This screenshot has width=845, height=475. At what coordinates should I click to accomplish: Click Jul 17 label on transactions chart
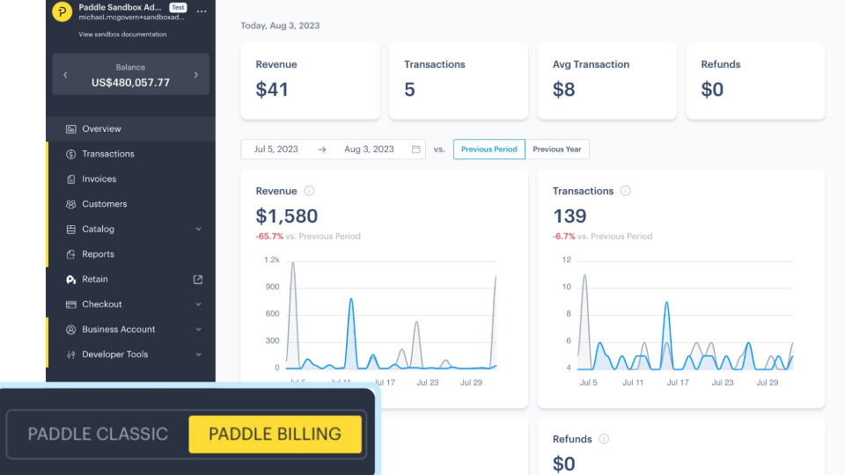(x=678, y=383)
